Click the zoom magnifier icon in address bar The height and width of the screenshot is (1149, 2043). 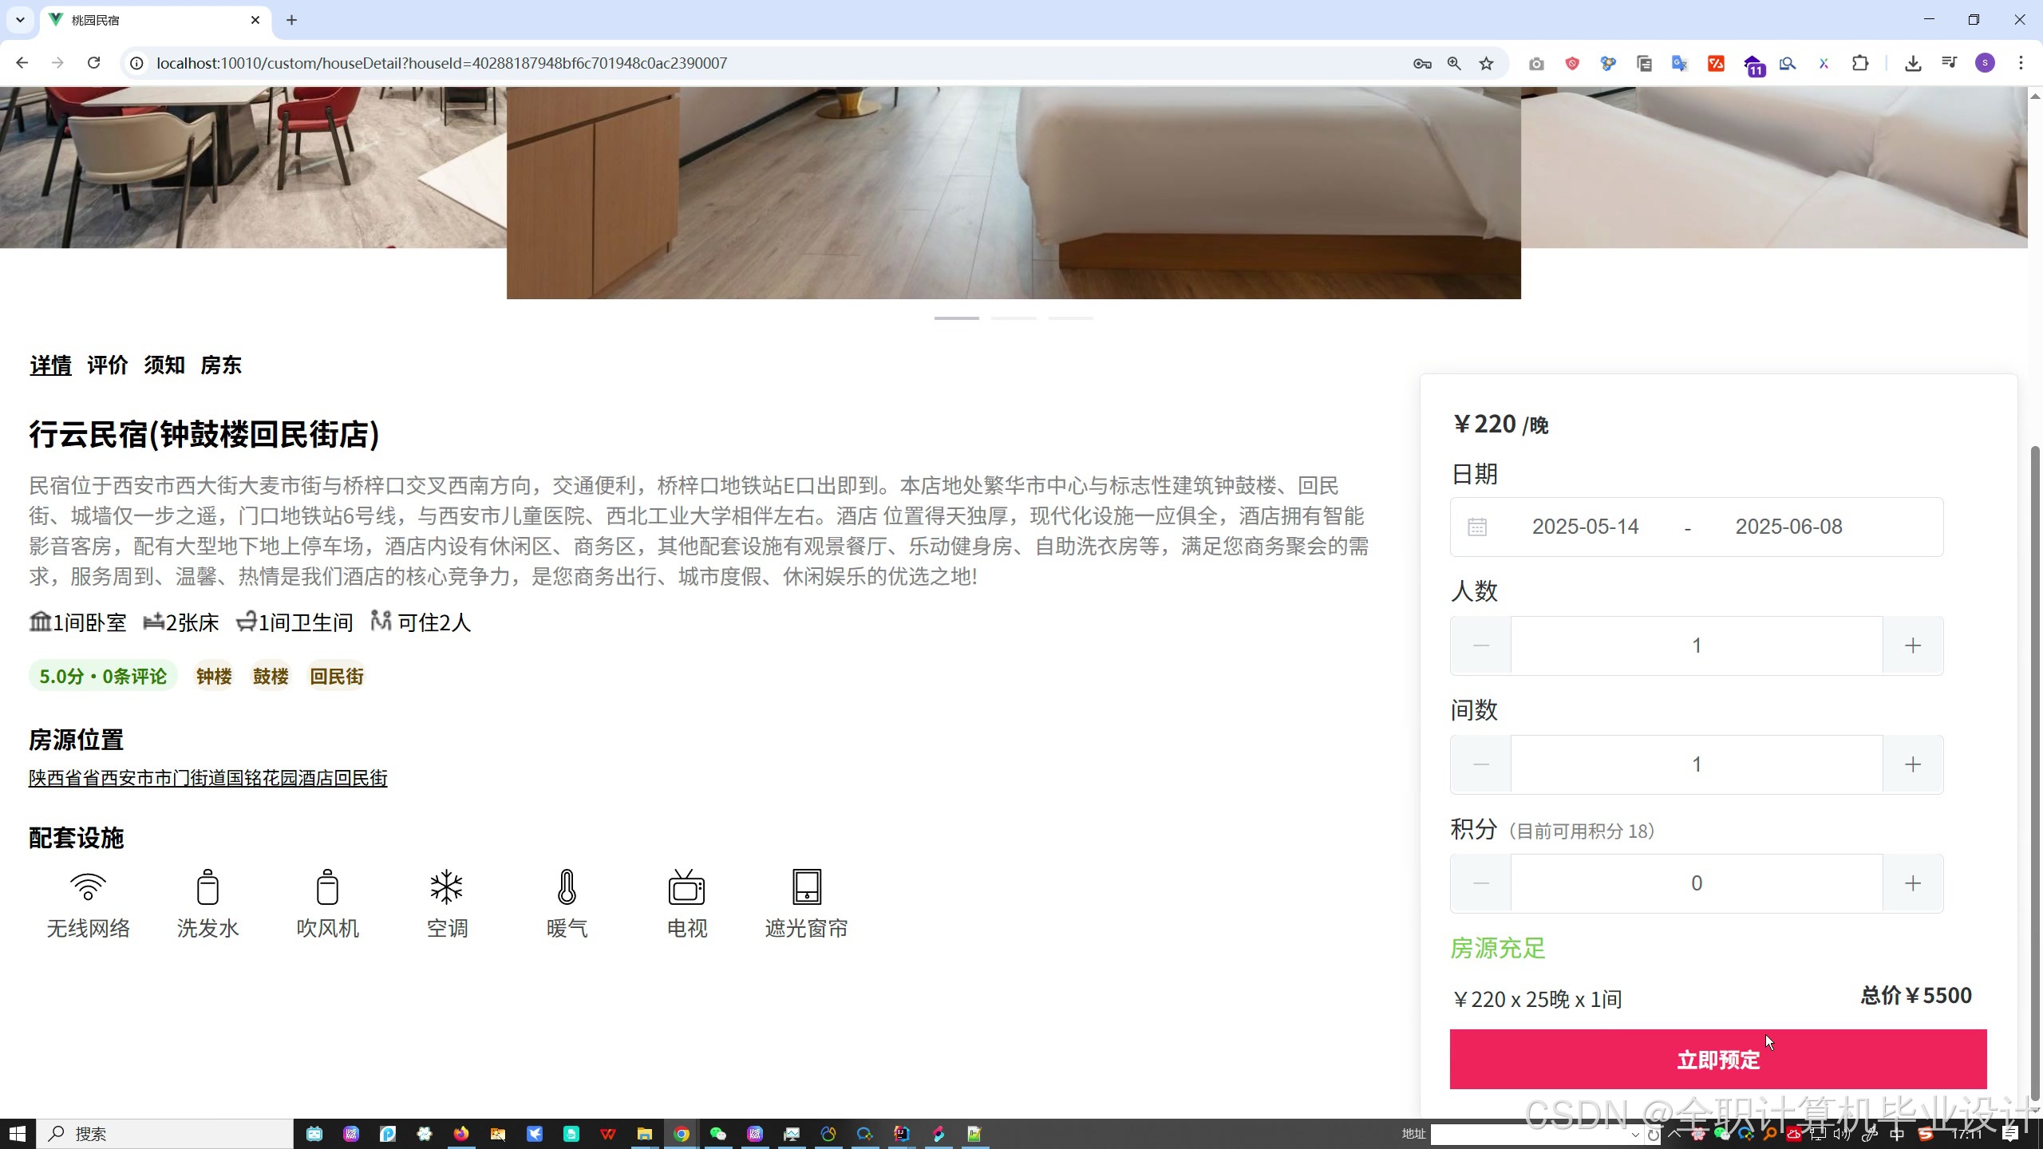coord(1454,63)
